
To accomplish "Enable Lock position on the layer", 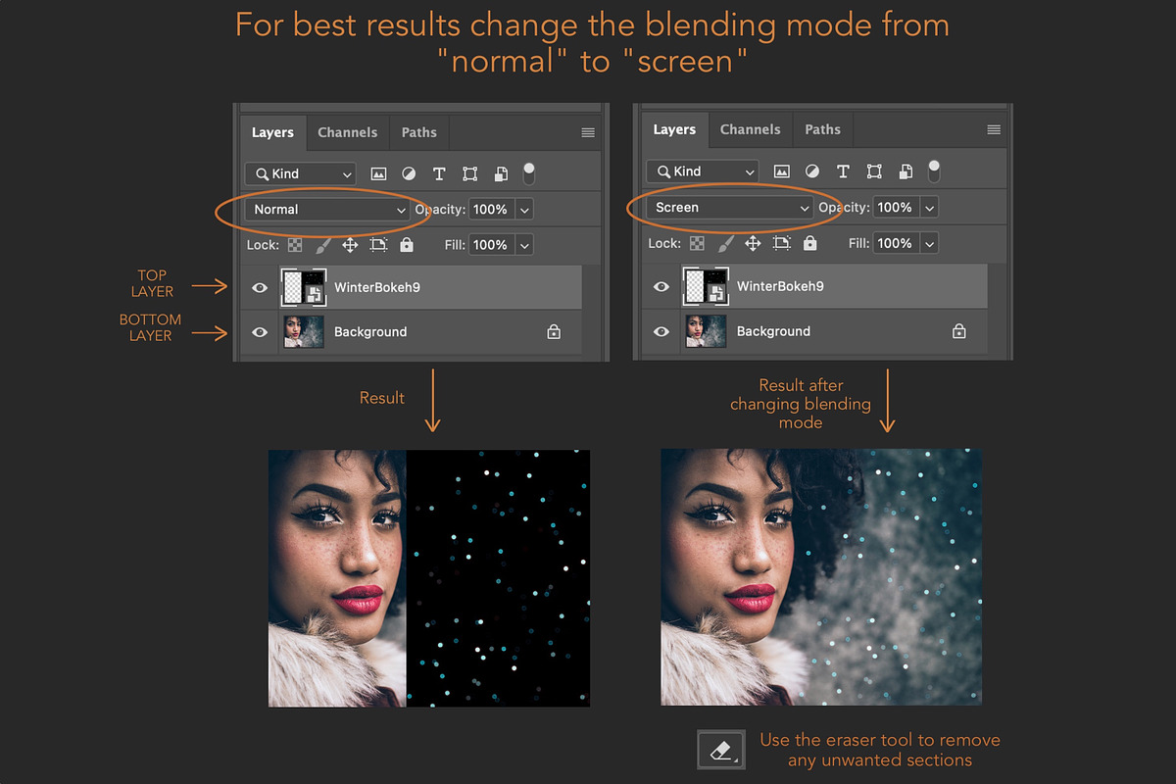I will coord(350,244).
